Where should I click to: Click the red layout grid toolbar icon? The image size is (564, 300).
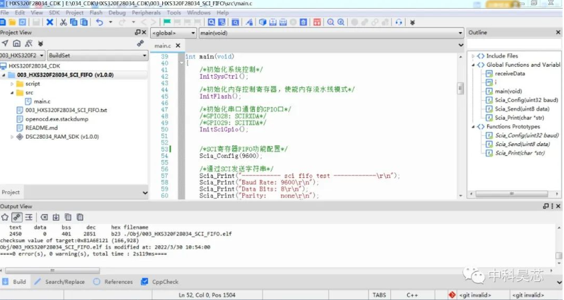[x=317, y=22]
